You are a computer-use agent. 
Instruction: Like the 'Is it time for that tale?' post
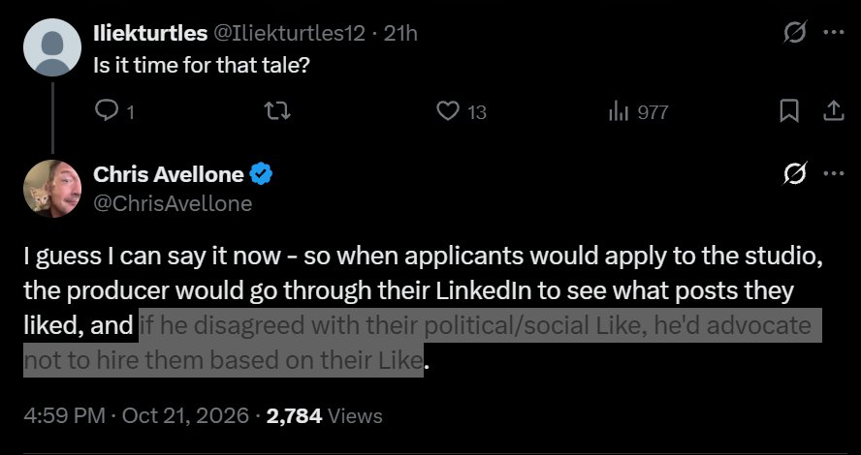(448, 112)
